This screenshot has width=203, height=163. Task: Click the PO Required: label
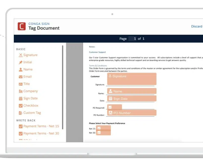pos(99,108)
